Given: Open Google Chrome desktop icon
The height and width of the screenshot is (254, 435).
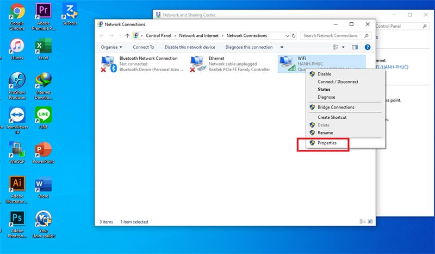Looking at the screenshot, I should coord(17,17).
